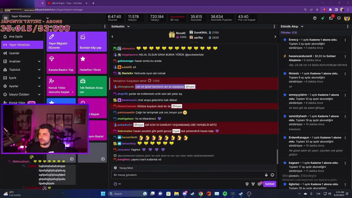Screen dimensions: 352x198
Task: Bookmark this page with the star icon
Action: pos(317,10)
